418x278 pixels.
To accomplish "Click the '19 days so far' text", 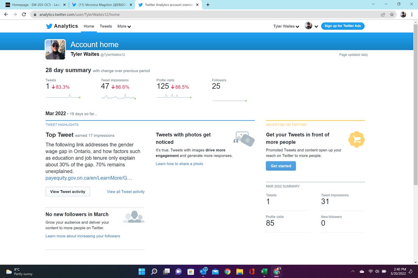I will pos(83,114).
